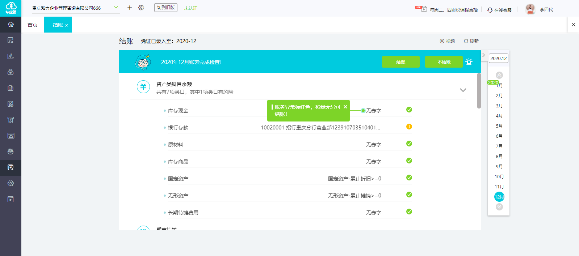The height and width of the screenshot is (256, 579).
Task: Click the 不结账 button
Action: 444,62
